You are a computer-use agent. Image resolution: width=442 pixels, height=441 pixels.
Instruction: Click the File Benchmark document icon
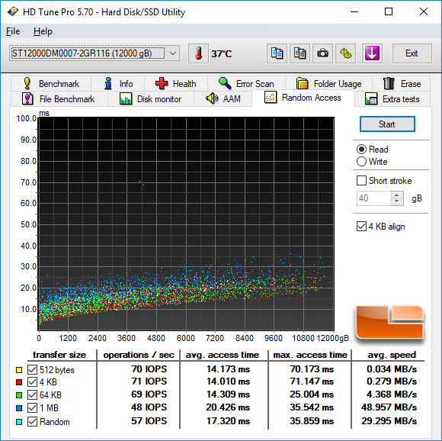(x=27, y=98)
